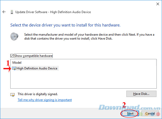Click the 'Select the device driver' heading

65,25
